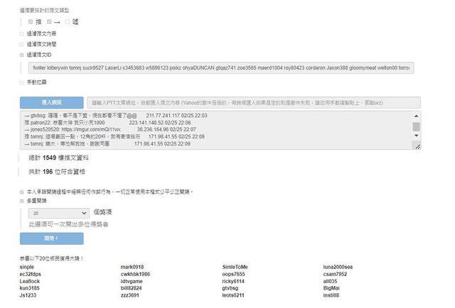Click the comments box scroll up arrow

click(x=416, y=114)
